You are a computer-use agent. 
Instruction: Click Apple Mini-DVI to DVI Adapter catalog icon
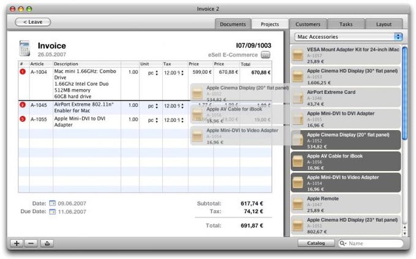coord(298,119)
